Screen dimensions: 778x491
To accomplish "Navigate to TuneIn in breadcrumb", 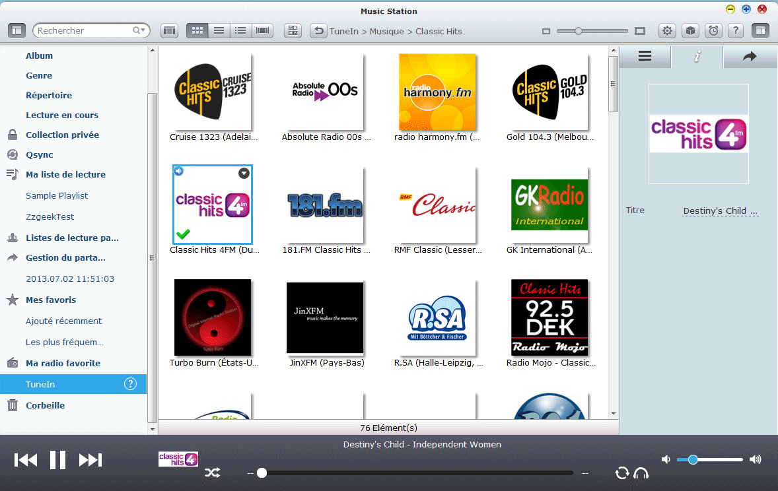I will click(344, 31).
